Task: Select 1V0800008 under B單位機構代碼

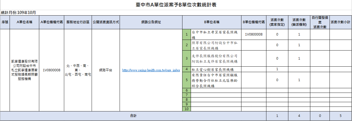Action: (x=254, y=34)
